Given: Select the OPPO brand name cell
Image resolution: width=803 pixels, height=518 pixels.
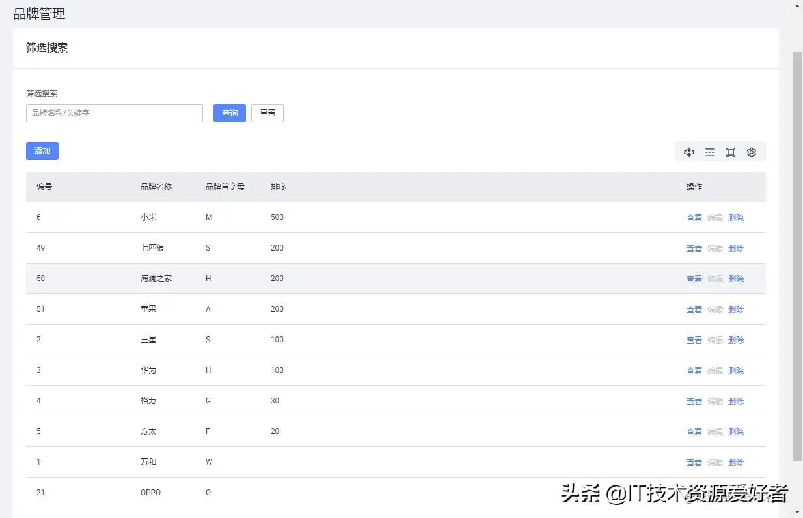Looking at the screenshot, I should 150,493.
